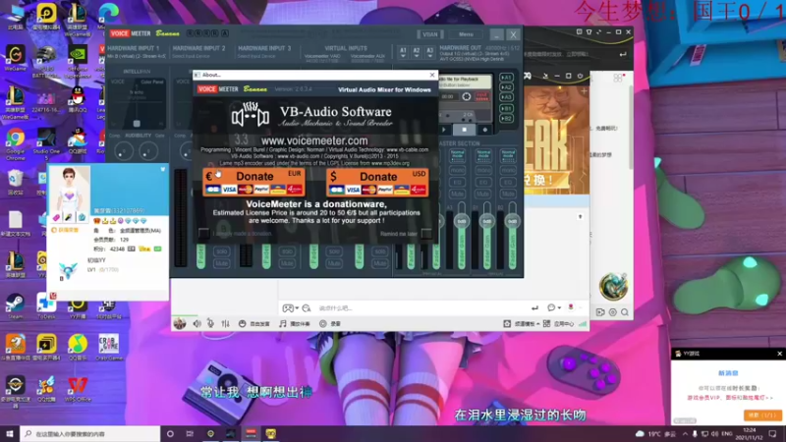Open the Voicemeeter Menu button

click(466, 34)
